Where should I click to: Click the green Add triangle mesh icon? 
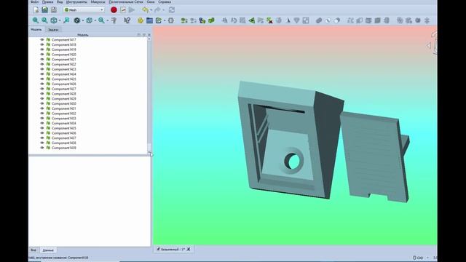tap(252, 20)
